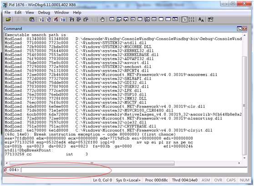Screen dimensions: 254x186
Task: Click the Command pane title label
Action: (13, 29)
